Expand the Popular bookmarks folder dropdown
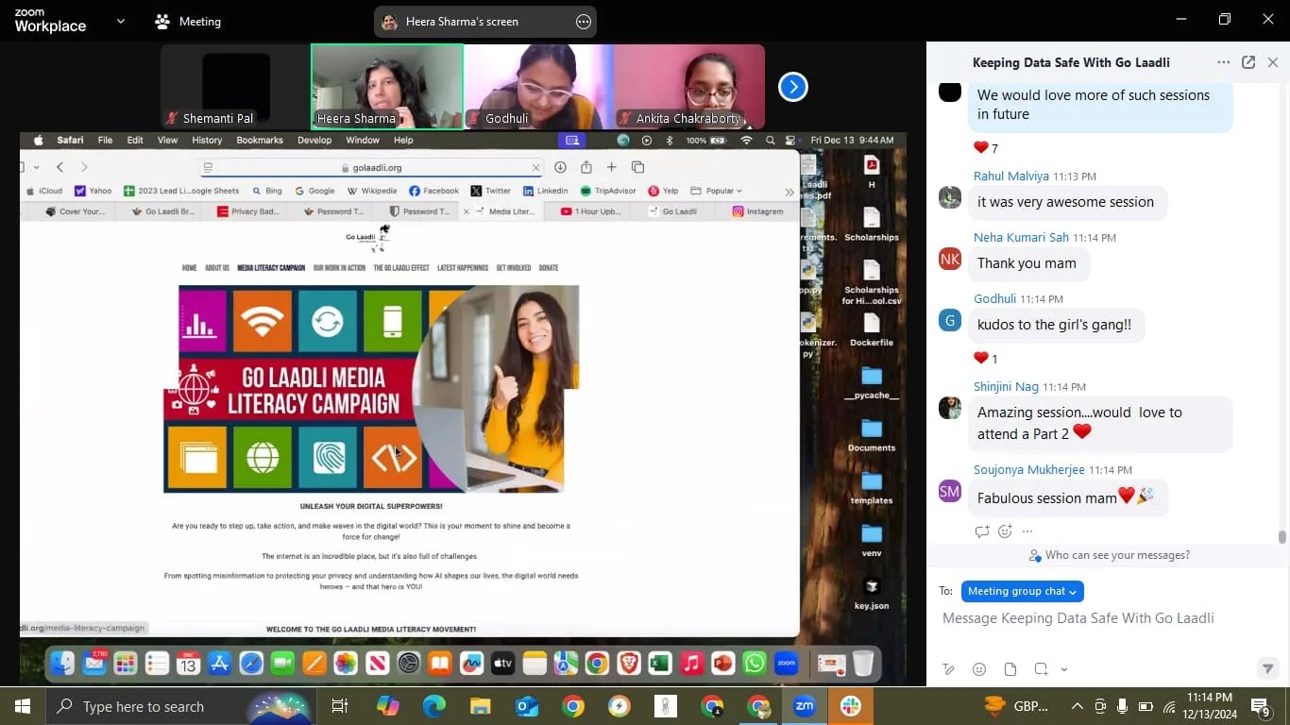 (716, 191)
